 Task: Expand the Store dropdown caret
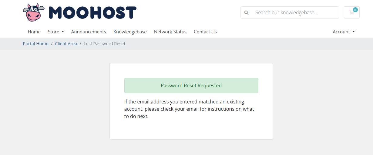pyautogui.click(x=63, y=32)
